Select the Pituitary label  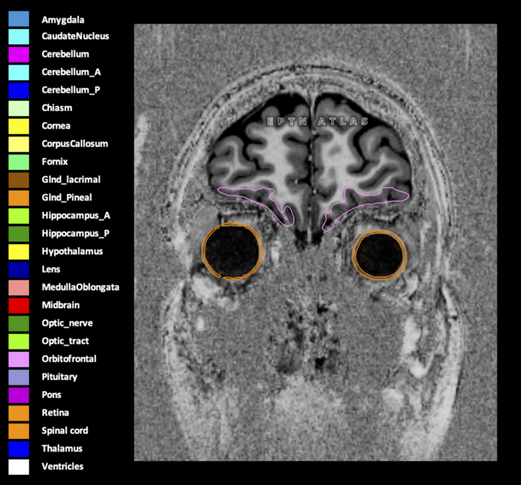[x=60, y=377]
